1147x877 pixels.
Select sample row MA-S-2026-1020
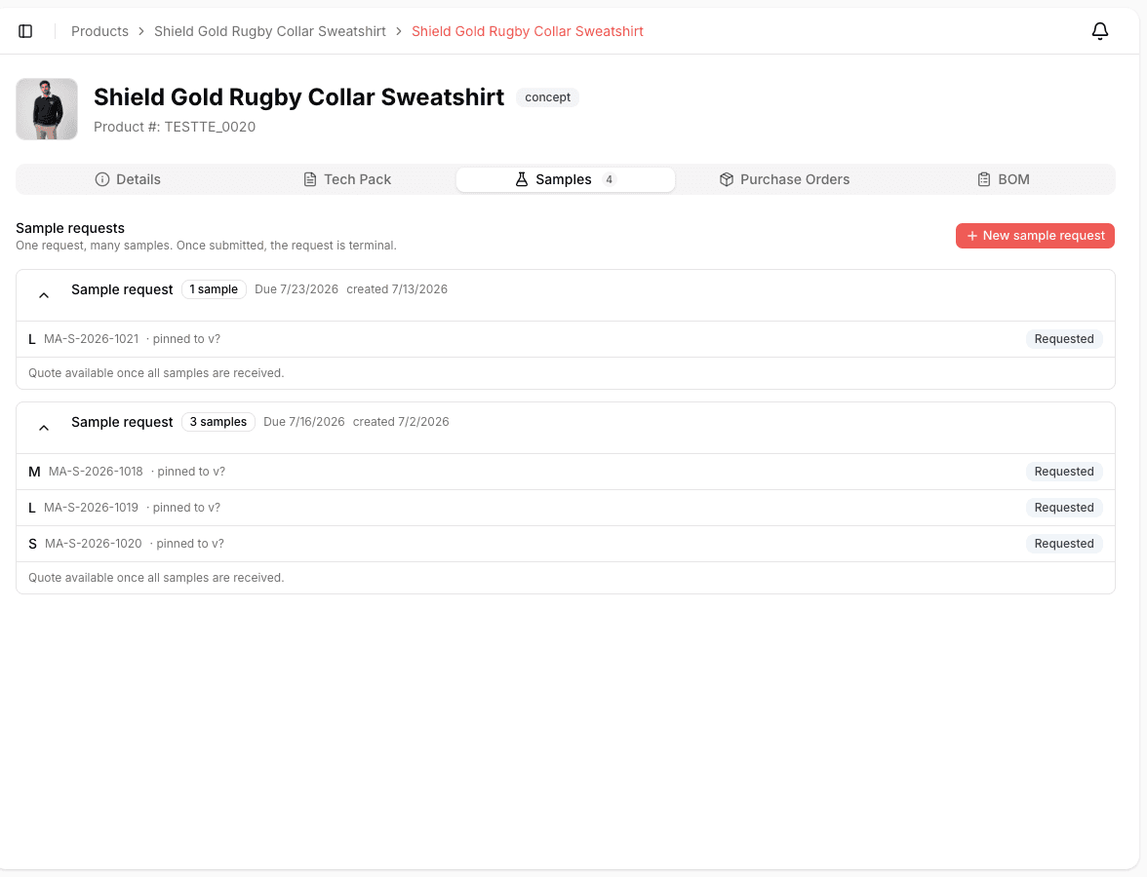coord(566,544)
